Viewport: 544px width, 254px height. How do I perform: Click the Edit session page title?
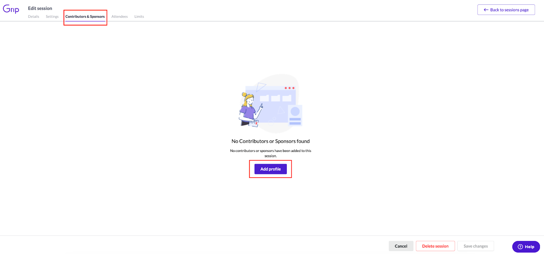pyautogui.click(x=40, y=8)
